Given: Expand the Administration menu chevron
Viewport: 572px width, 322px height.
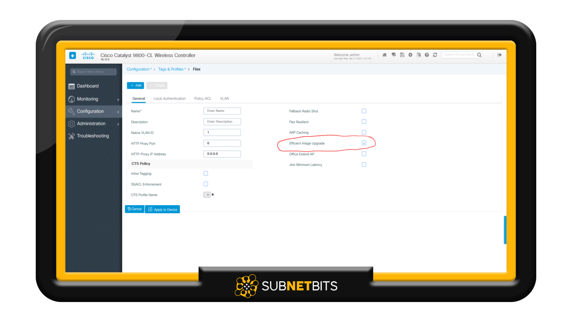Looking at the screenshot, I should pos(118,124).
